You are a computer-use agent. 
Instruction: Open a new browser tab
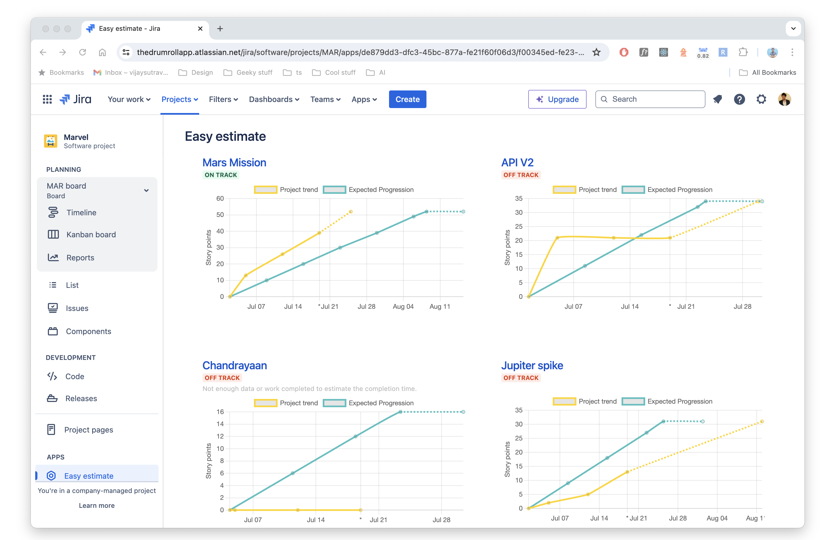click(220, 29)
